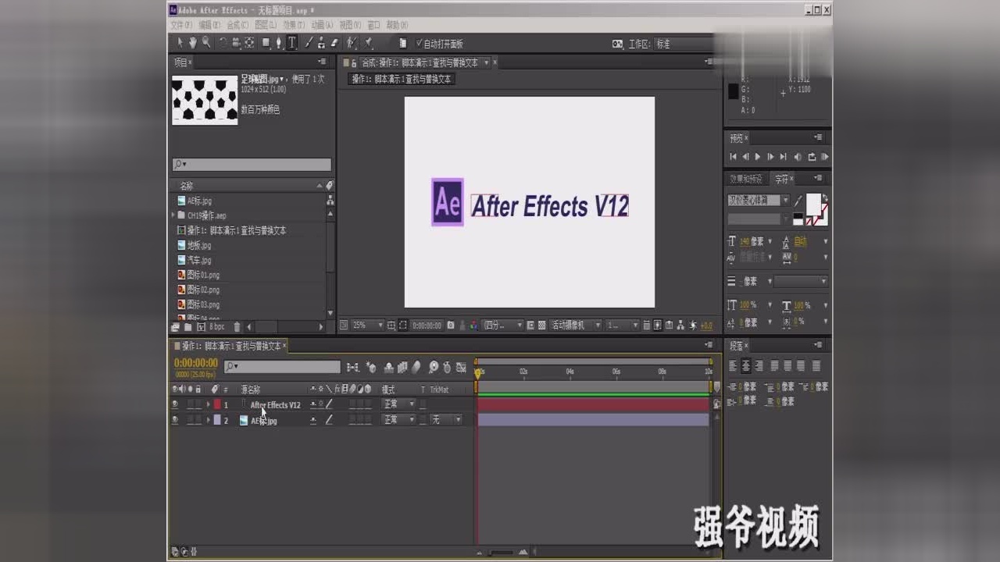Open the workspace dropdown
Image resolution: width=1000 pixels, height=562 pixels.
[684, 44]
